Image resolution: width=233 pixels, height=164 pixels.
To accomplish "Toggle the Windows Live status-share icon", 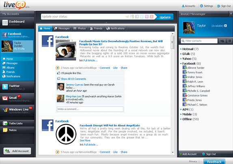I will pos(127,17).
